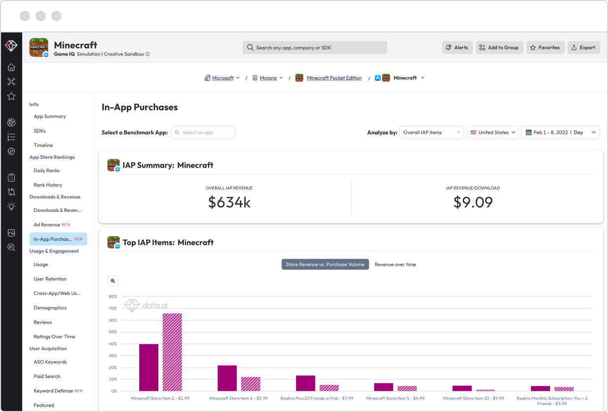Open Daily Ranks in side menu
608x412 pixels.
47,171
